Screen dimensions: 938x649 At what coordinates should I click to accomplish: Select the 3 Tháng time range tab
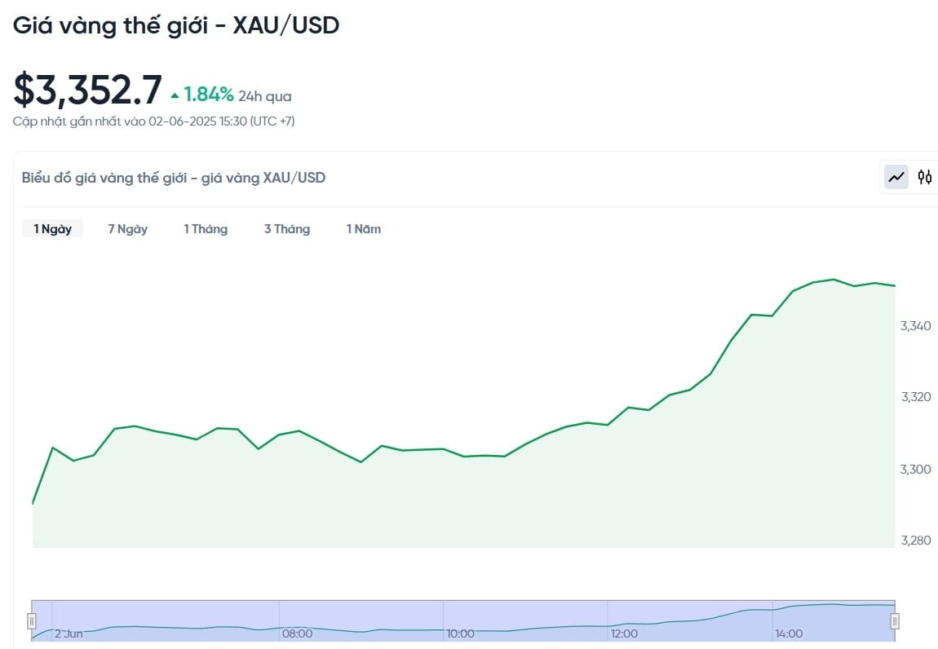[287, 229]
